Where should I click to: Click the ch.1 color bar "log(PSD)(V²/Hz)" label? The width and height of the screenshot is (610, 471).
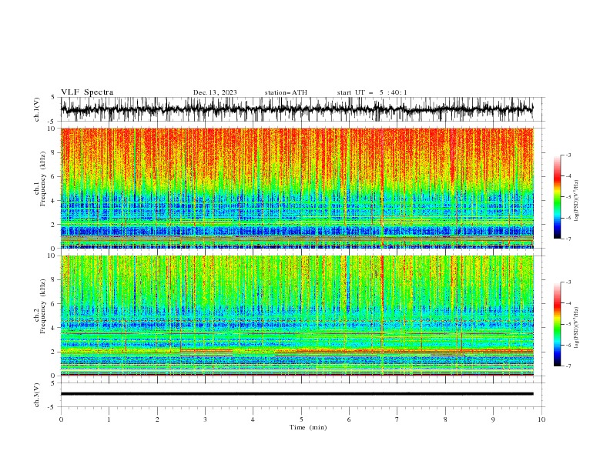point(577,201)
